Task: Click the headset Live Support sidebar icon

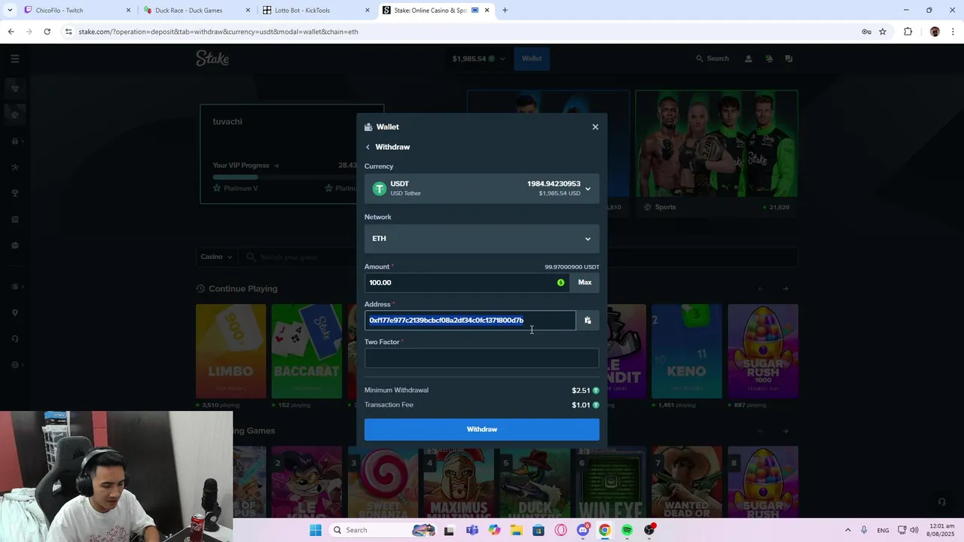Action: (15, 339)
